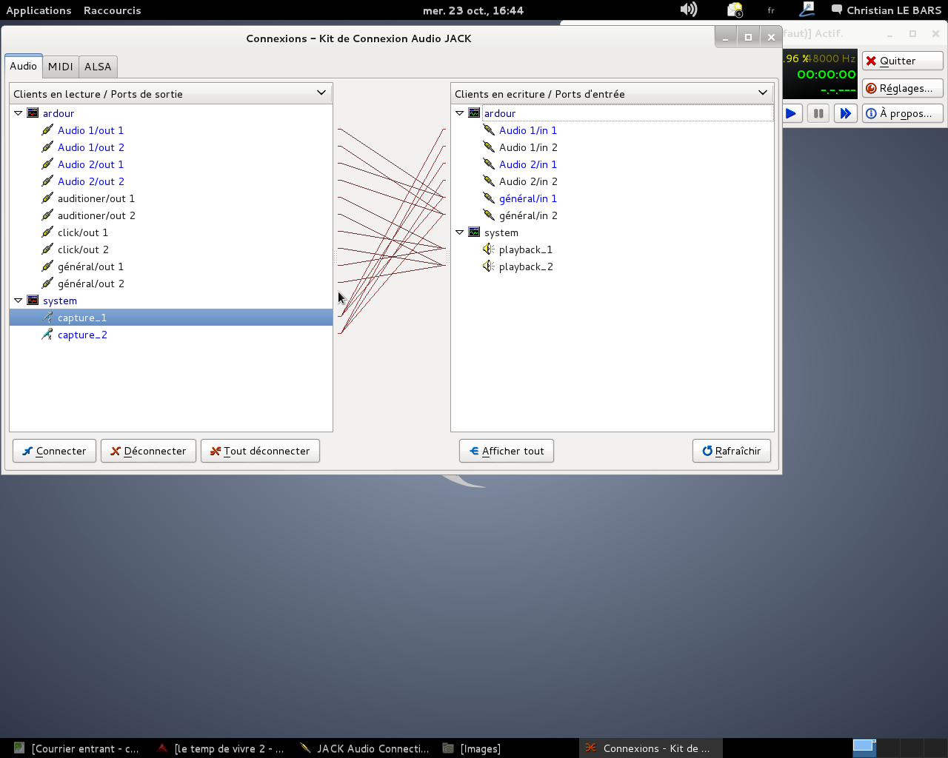Refresh the connections with Rafraîchir
The height and width of the screenshot is (758, 948).
(x=732, y=451)
